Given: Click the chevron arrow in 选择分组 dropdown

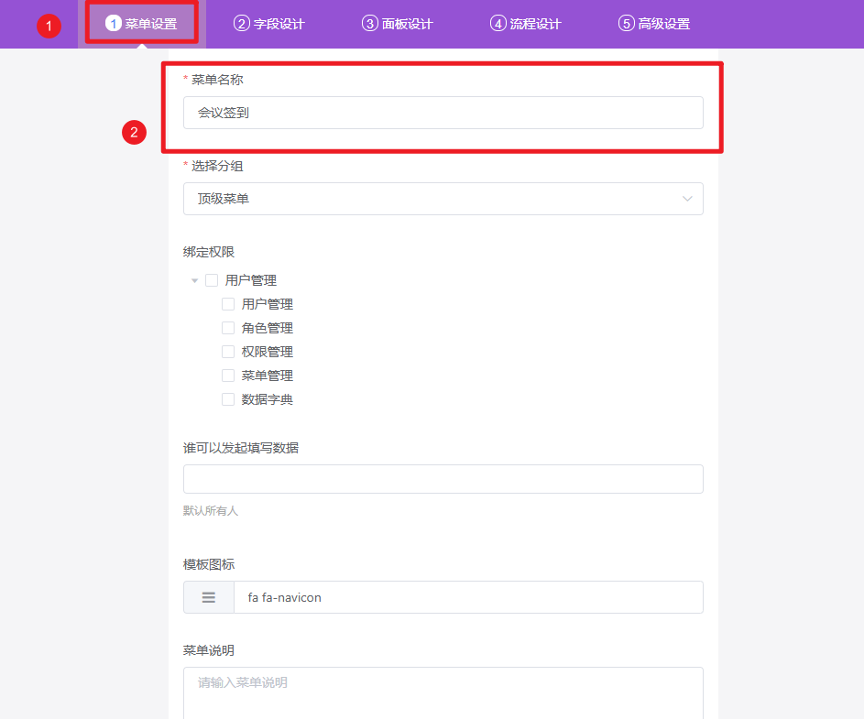Looking at the screenshot, I should [687, 199].
